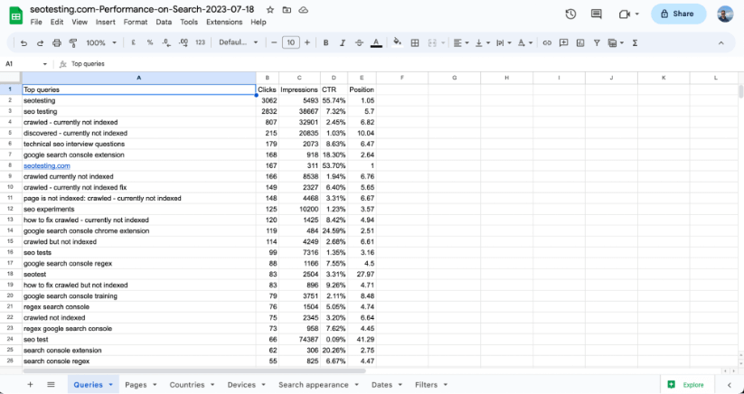
Task: Open the Google Sheets home icon
Action: 15,15
